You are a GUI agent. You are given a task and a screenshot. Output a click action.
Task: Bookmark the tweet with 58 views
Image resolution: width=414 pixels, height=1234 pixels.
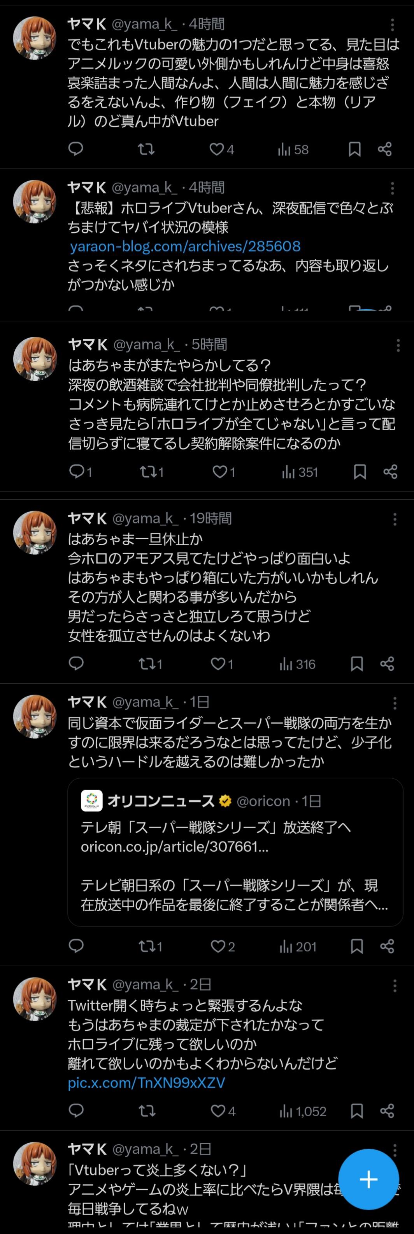tap(354, 149)
